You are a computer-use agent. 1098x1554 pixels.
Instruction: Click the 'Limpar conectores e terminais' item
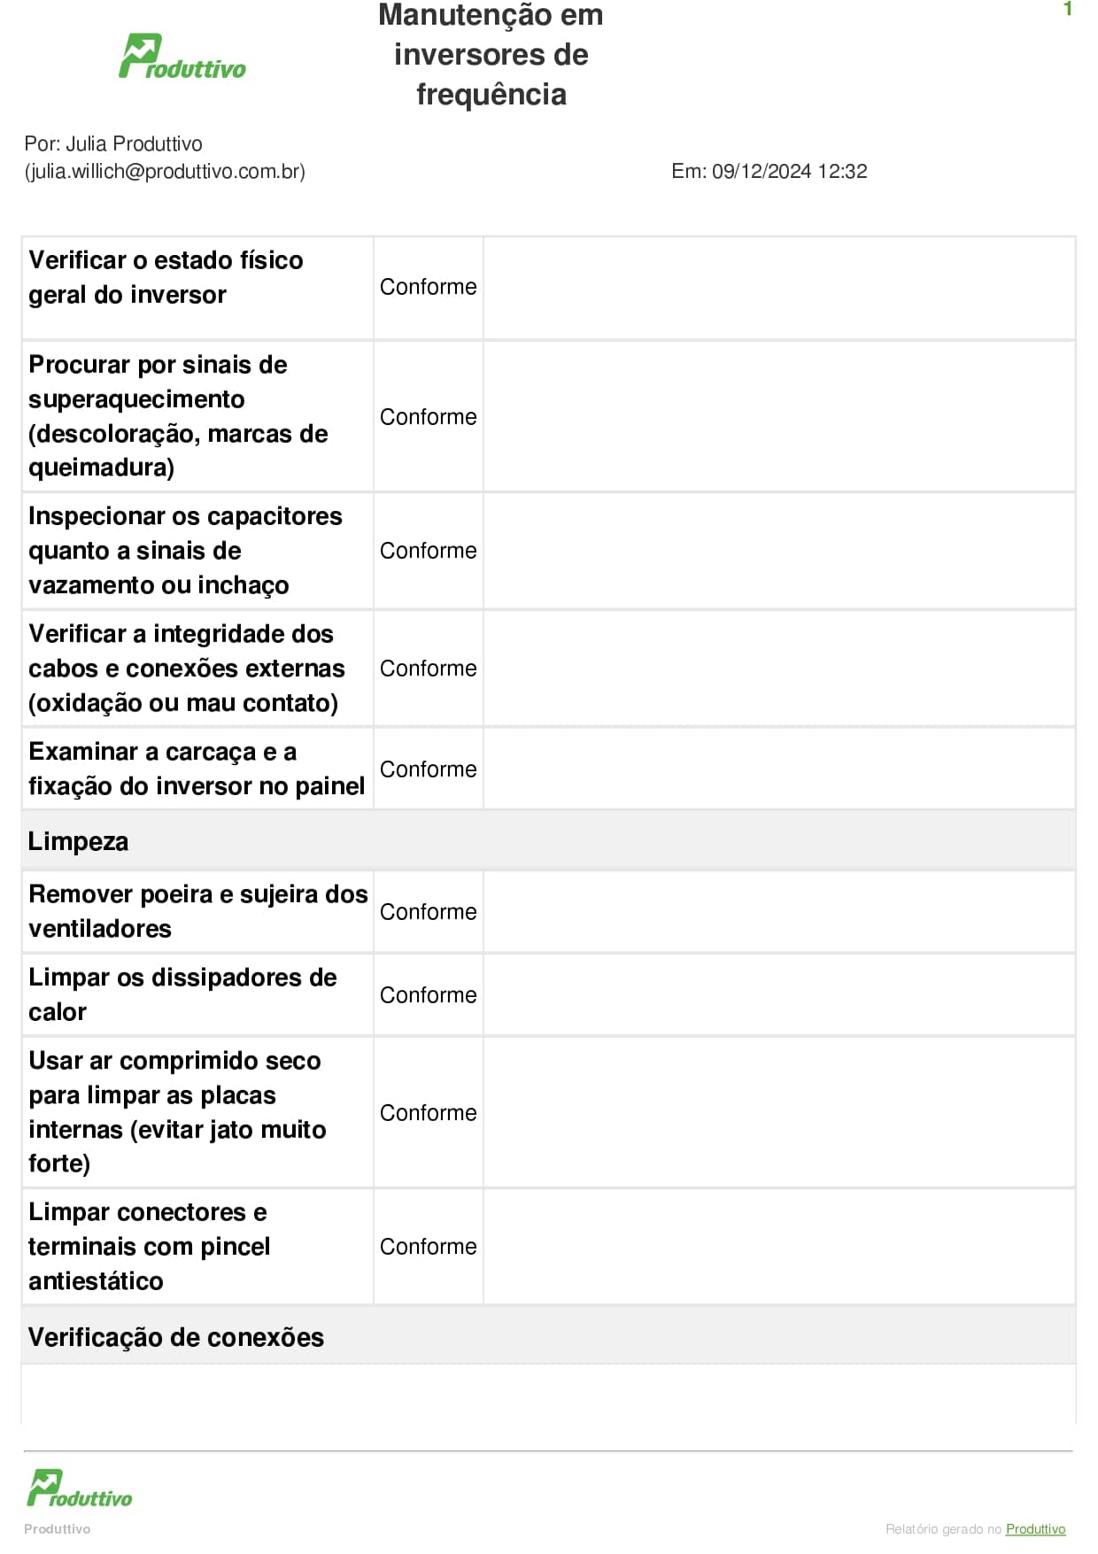click(x=149, y=1247)
